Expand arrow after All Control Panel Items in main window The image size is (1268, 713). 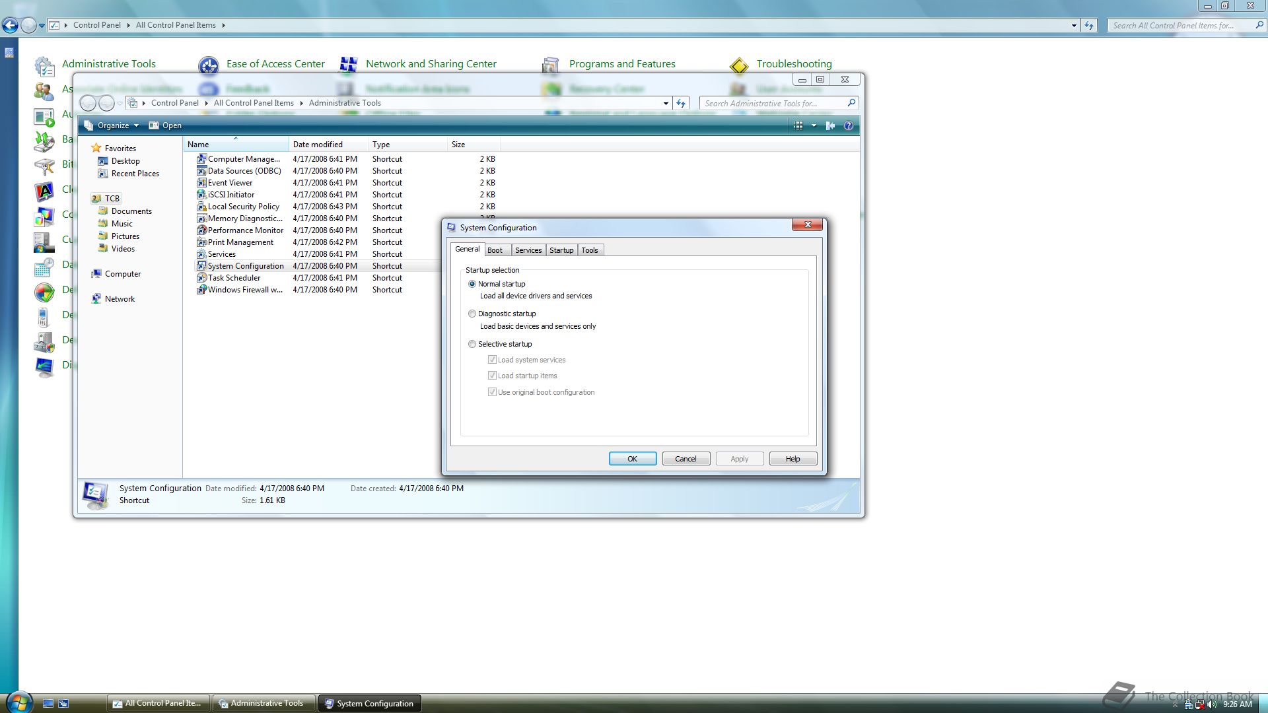223,25
